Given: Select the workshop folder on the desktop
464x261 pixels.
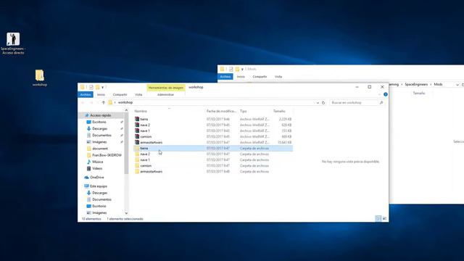Looking at the screenshot, I should tap(40, 78).
